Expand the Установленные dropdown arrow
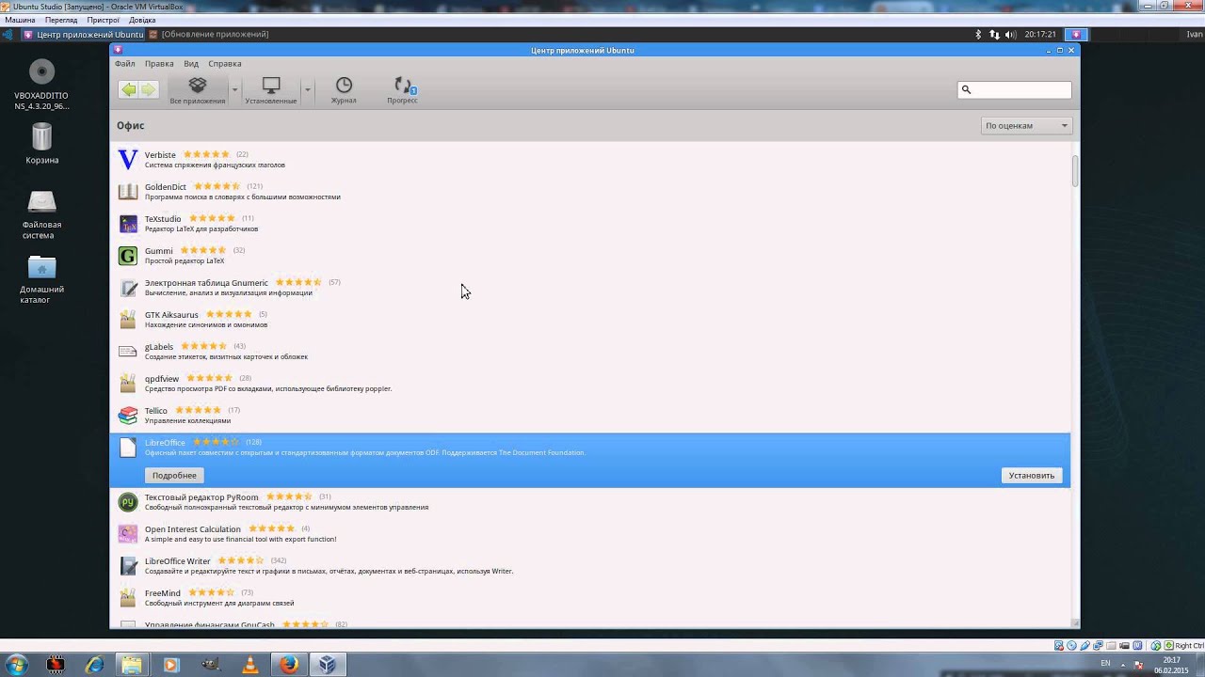Image resolution: width=1205 pixels, height=677 pixels. (x=307, y=90)
